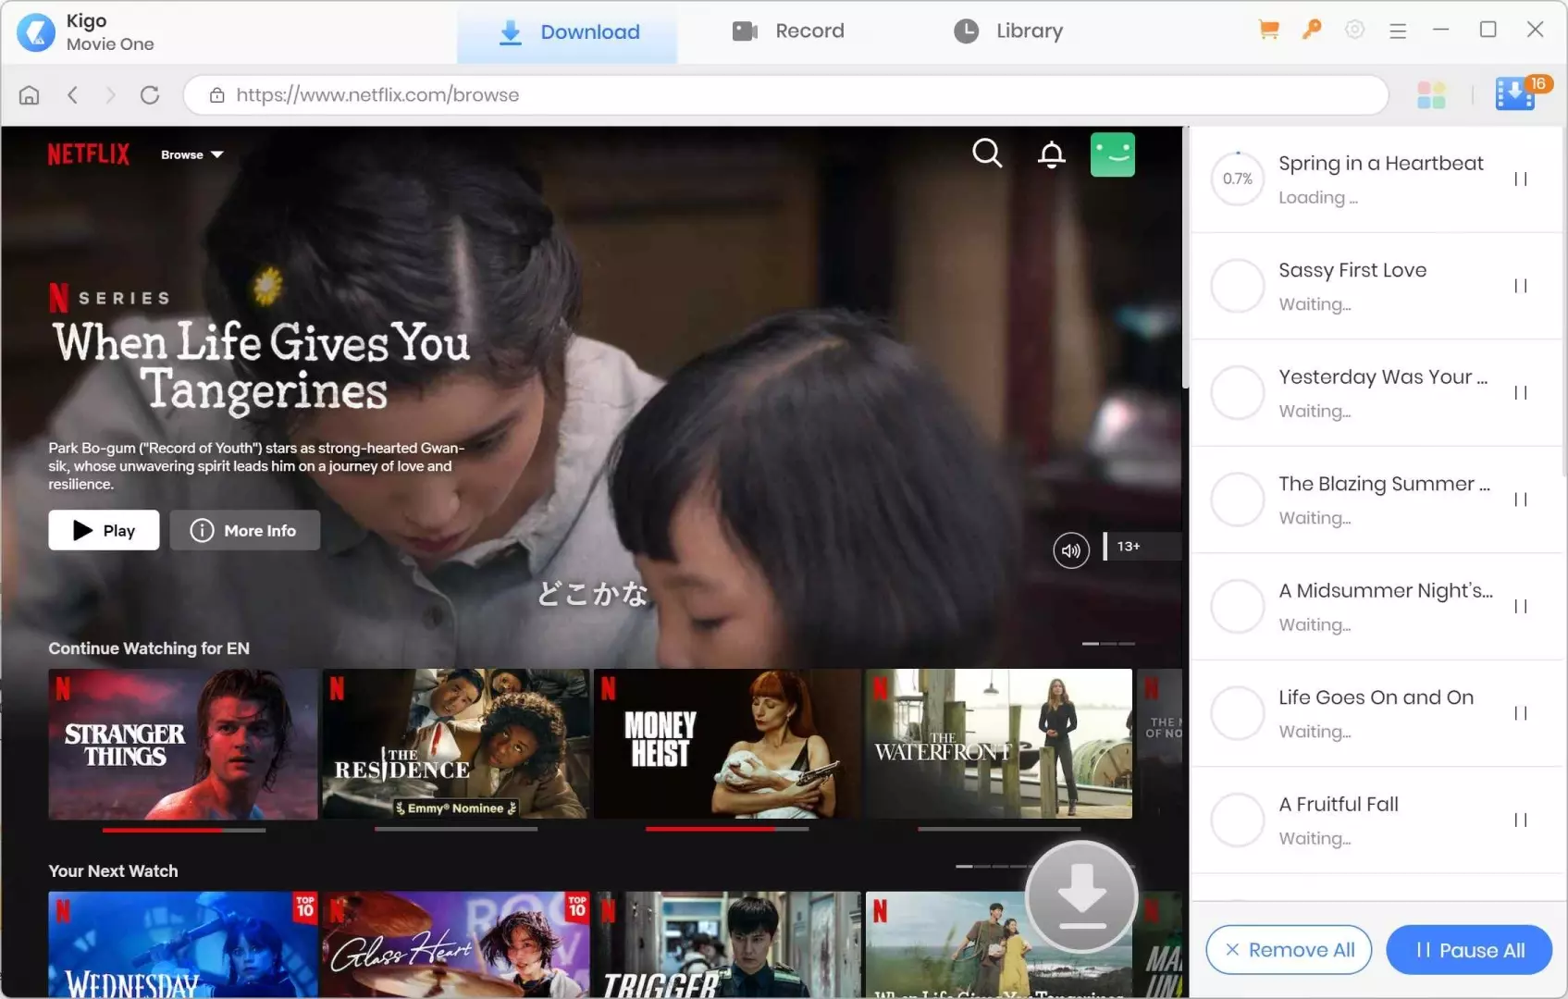The height and width of the screenshot is (999, 1568).
Task: Click the Netflix URL address bar
Action: click(x=786, y=94)
